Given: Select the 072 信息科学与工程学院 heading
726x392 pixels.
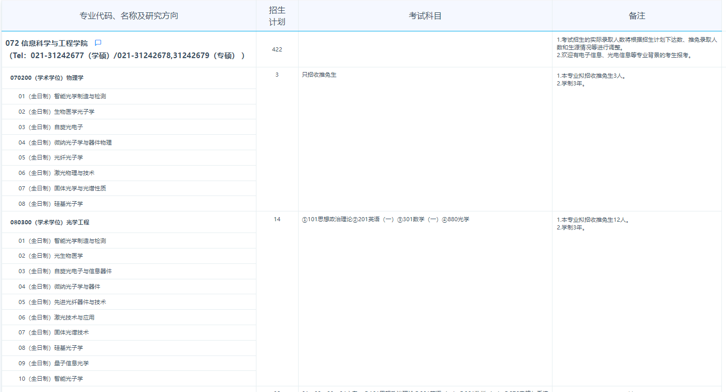Looking at the screenshot, I should (47, 43).
